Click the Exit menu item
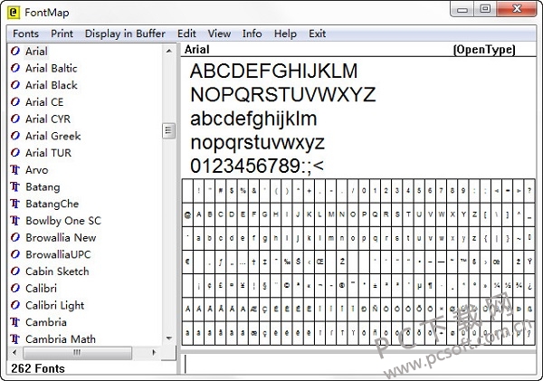 318,33
